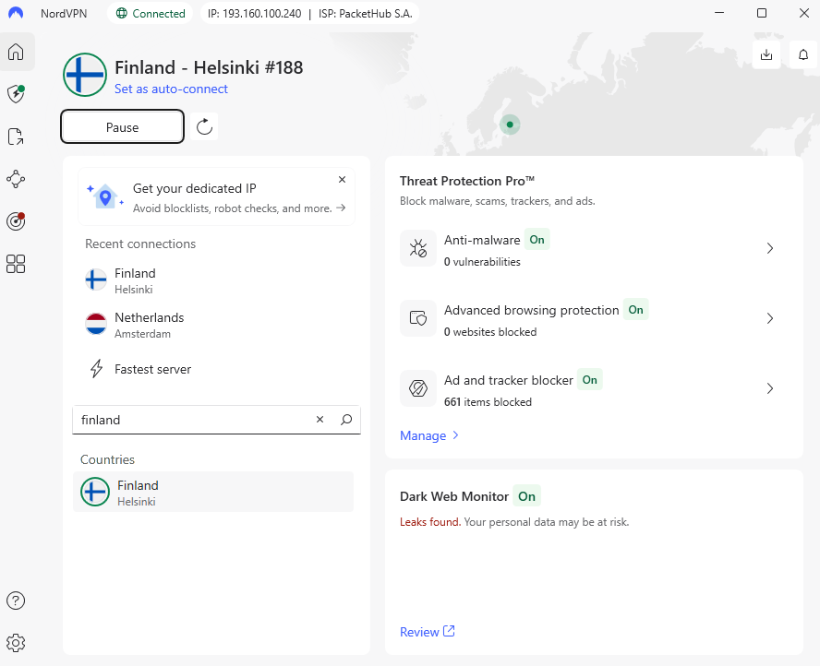The width and height of the screenshot is (820, 666).
Task: Click the NordVPN logo icon
Action: (16, 13)
